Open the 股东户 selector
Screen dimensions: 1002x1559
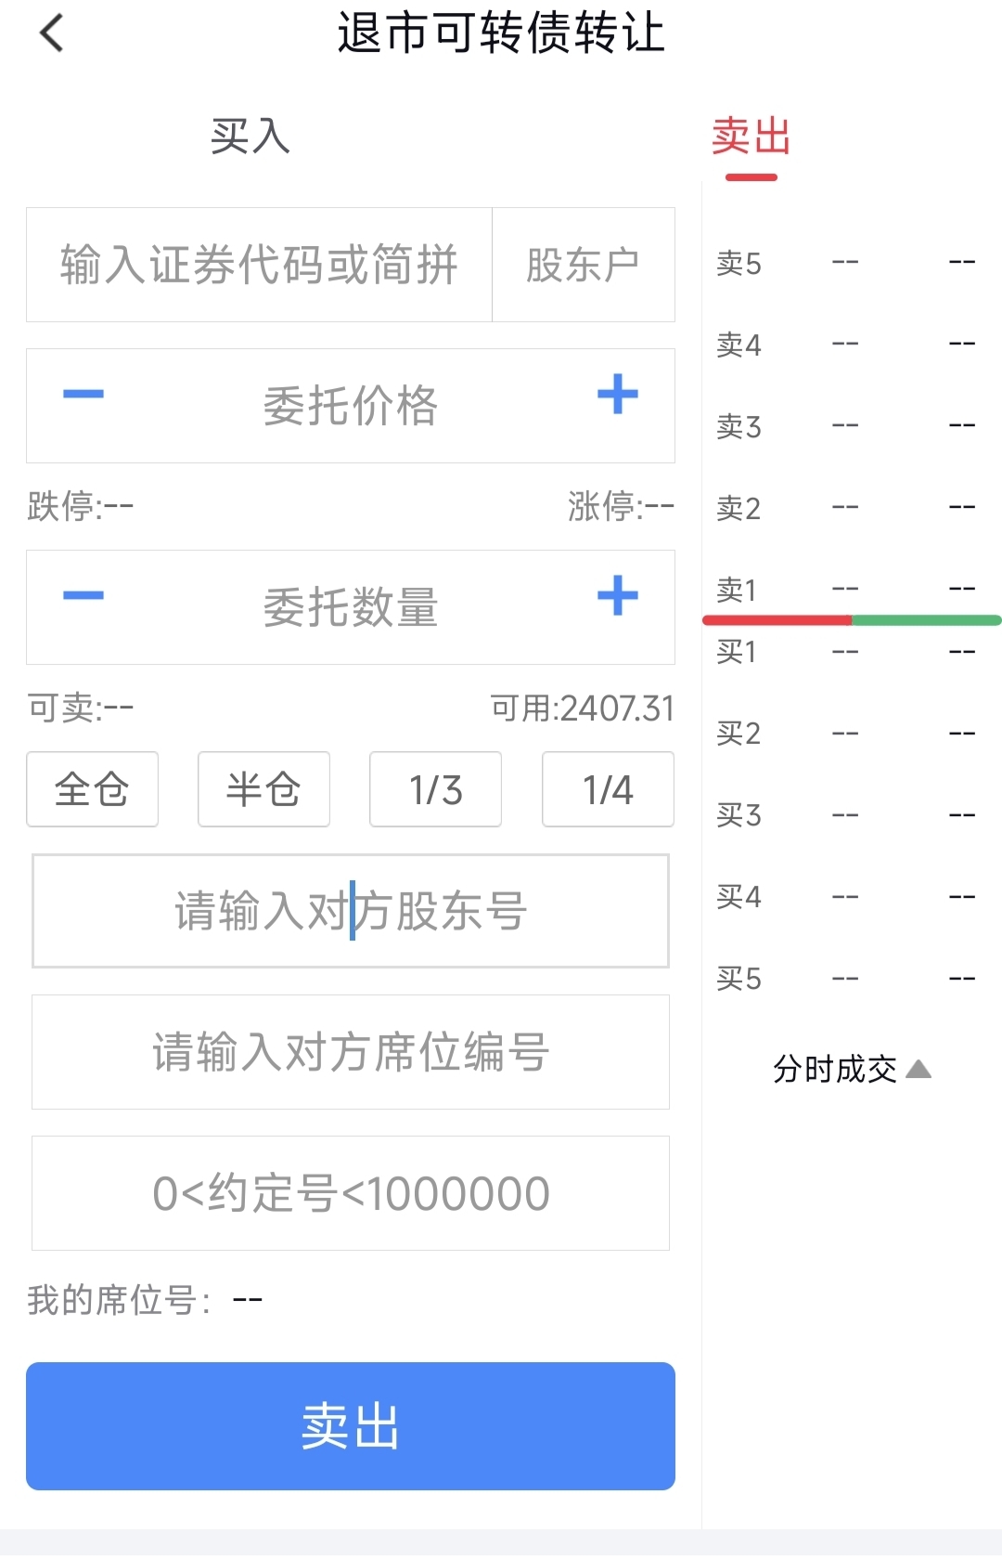point(584,265)
